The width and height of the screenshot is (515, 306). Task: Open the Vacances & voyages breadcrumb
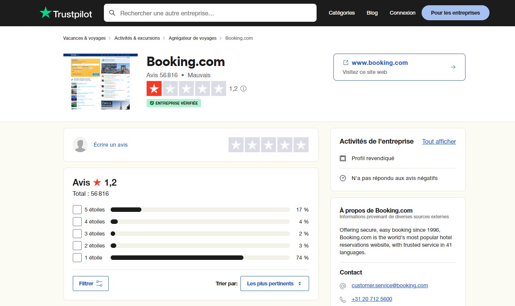coord(84,38)
